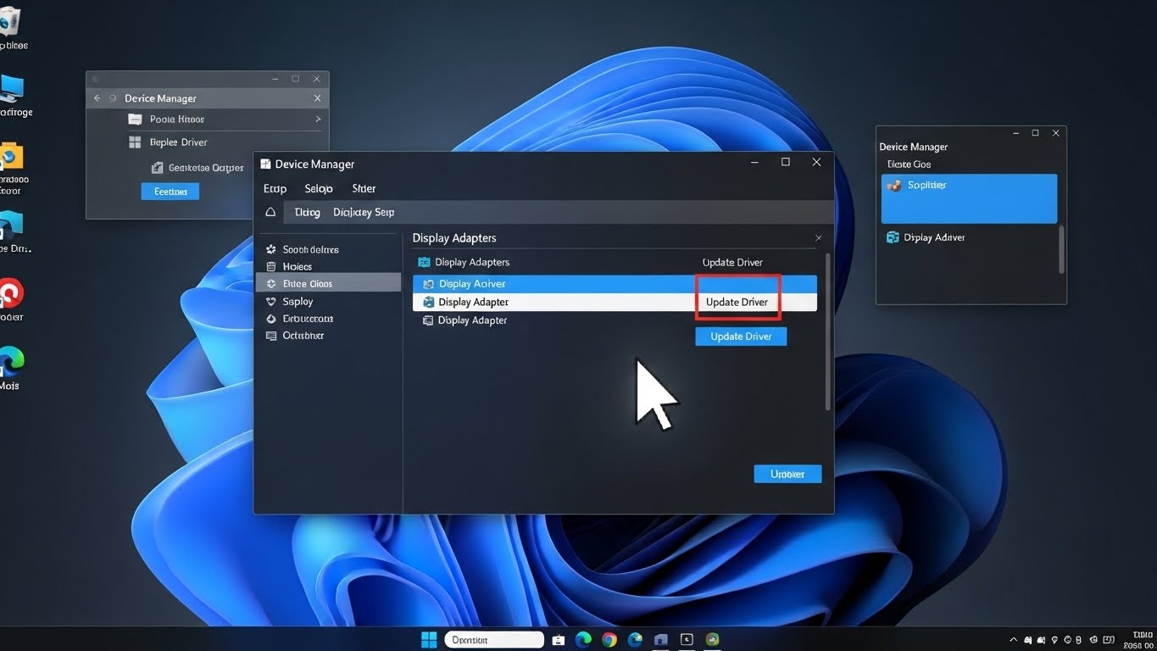Click the blue Update Driver button
Image resolution: width=1157 pixels, height=651 pixels.
tap(741, 337)
